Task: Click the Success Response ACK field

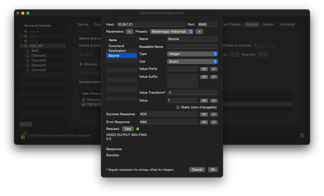Action: [x=169, y=114]
